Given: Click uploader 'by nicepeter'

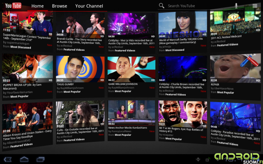Looking at the screenshot, I should click(166, 135).
